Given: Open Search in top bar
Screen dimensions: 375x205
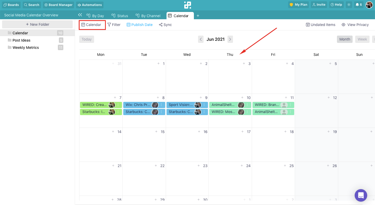Looking at the screenshot, I should coord(32,5).
